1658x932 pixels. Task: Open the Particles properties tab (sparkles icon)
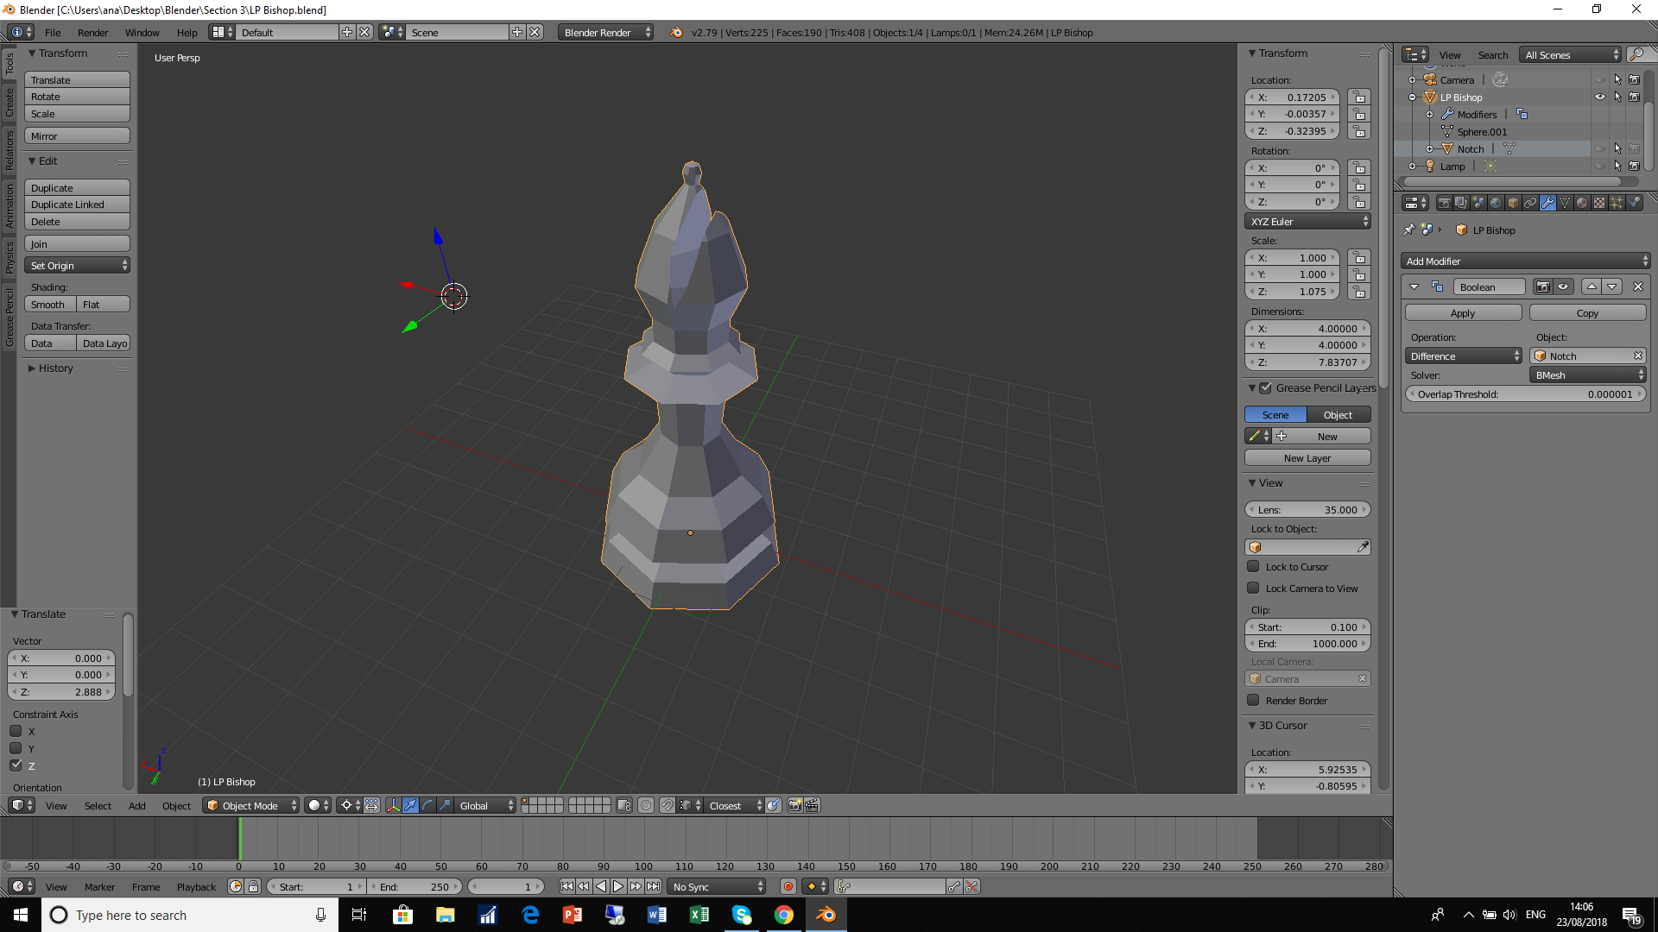click(x=1617, y=203)
